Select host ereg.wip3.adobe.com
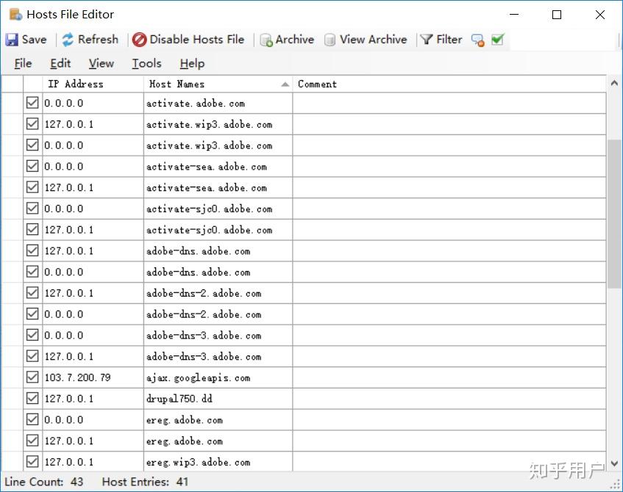 pyautogui.click(x=218, y=462)
